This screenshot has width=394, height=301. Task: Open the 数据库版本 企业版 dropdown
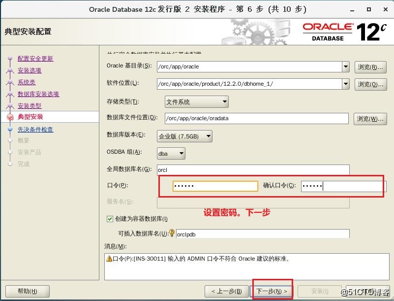(184, 136)
